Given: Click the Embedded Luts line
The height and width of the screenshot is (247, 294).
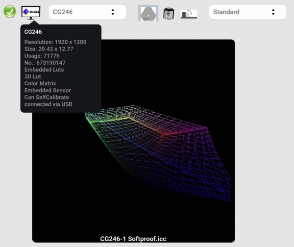Looking at the screenshot, I should [44, 70].
